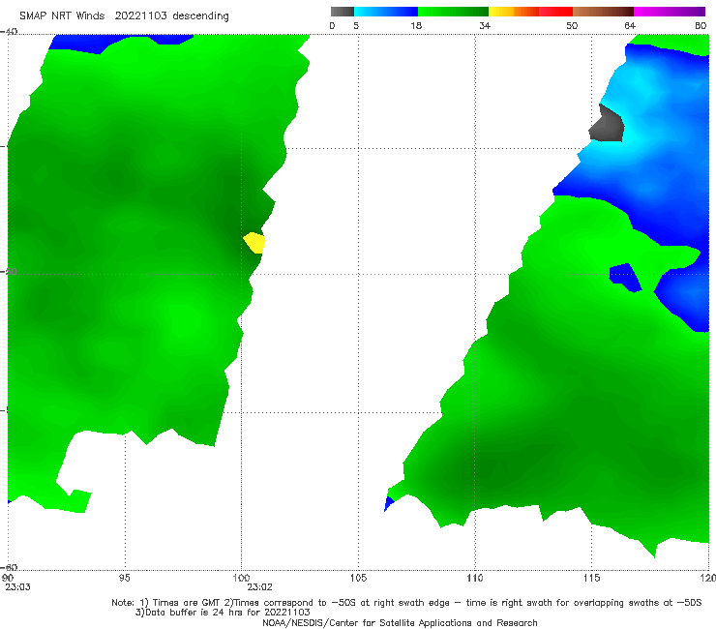Click the 'Data buffer is 24 hrs' note
This screenshot has width=716, height=629.
[x=223, y=613]
